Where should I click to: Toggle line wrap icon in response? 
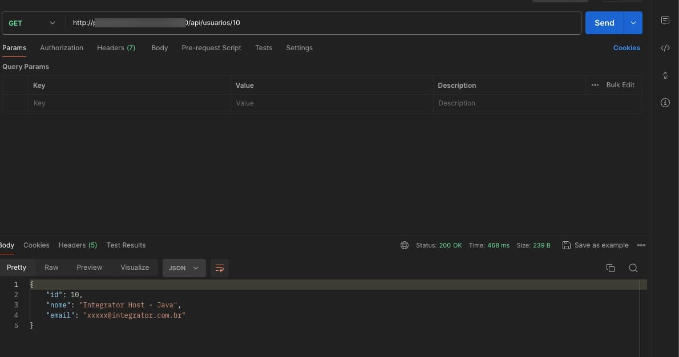click(x=220, y=268)
